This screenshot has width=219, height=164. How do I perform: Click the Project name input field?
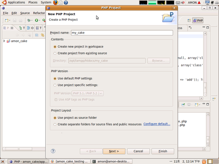coord(122,33)
